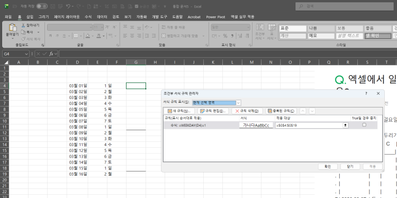Screen dimensions: 397x198
Task: Click the Applies To field =$G$4:$G$19
Action: pos(309,125)
